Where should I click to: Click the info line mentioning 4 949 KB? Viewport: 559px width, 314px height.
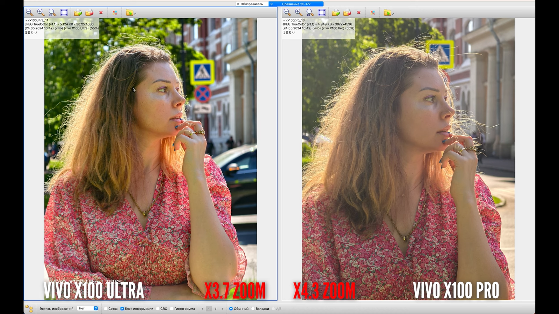318,24
